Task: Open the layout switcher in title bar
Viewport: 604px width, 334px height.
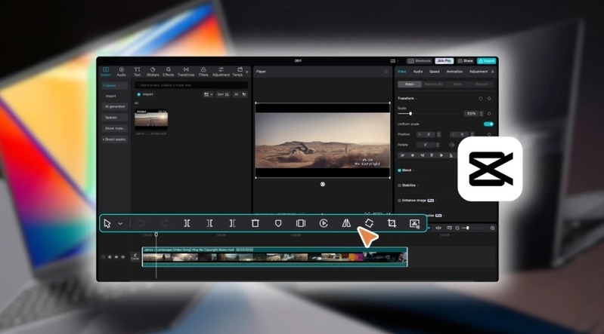Action: click(x=393, y=61)
